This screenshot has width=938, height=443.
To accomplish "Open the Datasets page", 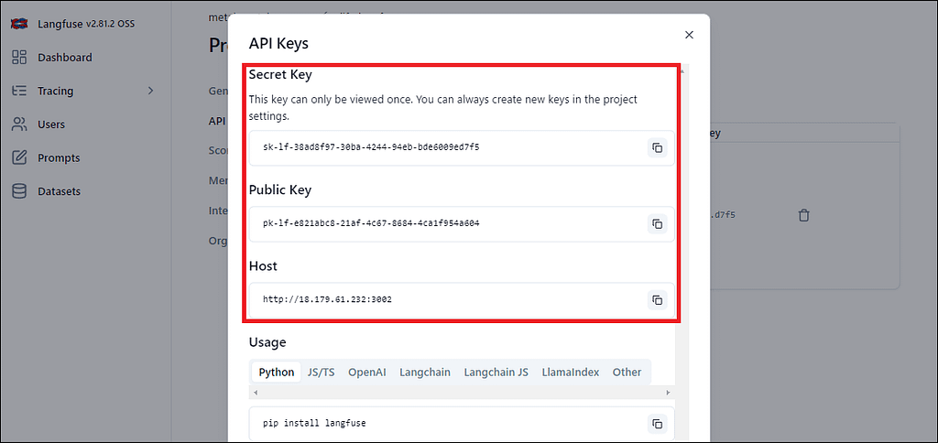I will tap(59, 191).
